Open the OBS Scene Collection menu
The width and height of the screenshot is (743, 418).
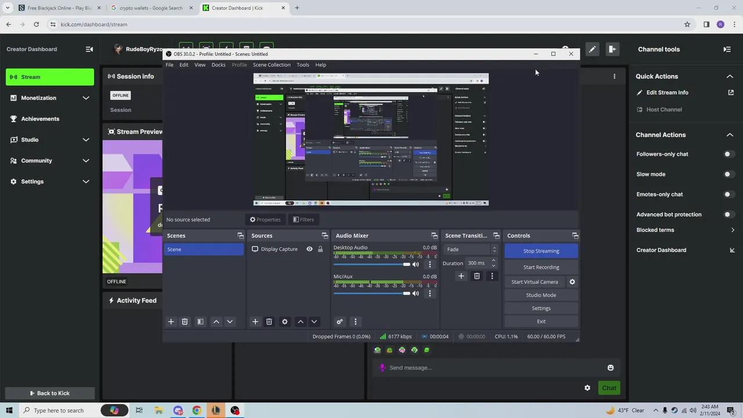(271, 65)
